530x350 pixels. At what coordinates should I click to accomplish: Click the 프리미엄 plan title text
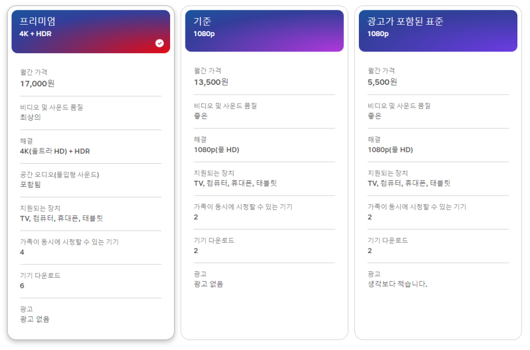click(x=37, y=21)
